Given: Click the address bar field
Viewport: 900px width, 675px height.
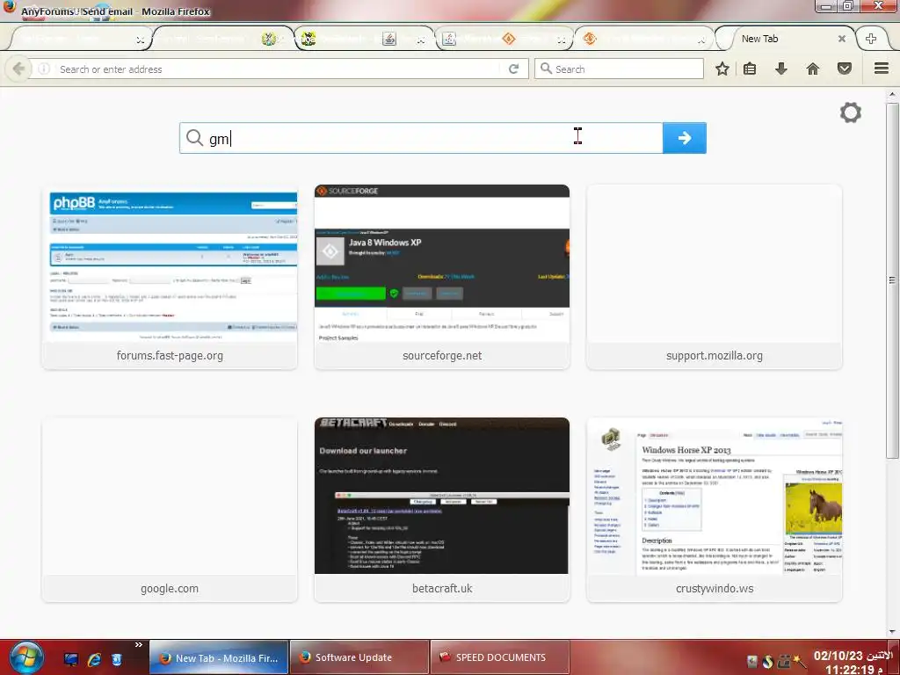Looking at the screenshot, I should point(279,69).
